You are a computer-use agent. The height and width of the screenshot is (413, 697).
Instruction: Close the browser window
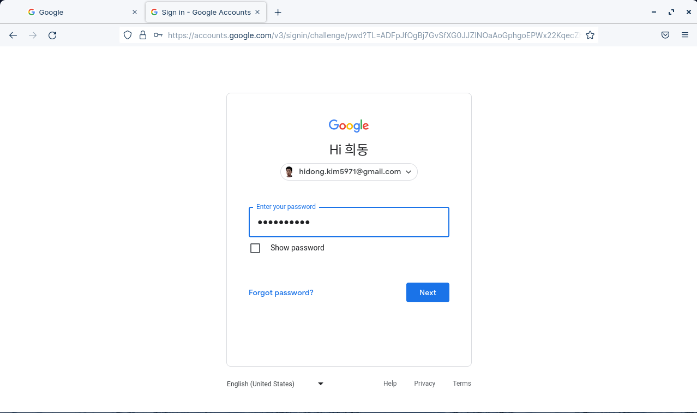[689, 12]
